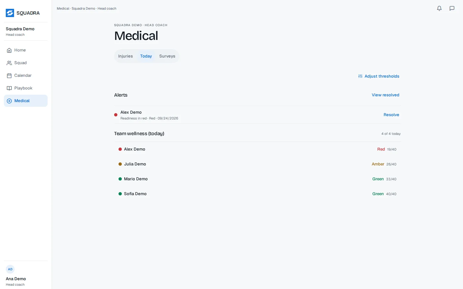Viewport: 463px width, 289px height.
Task: Open Alex Demo alert entry name
Action: tap(131, 112)
